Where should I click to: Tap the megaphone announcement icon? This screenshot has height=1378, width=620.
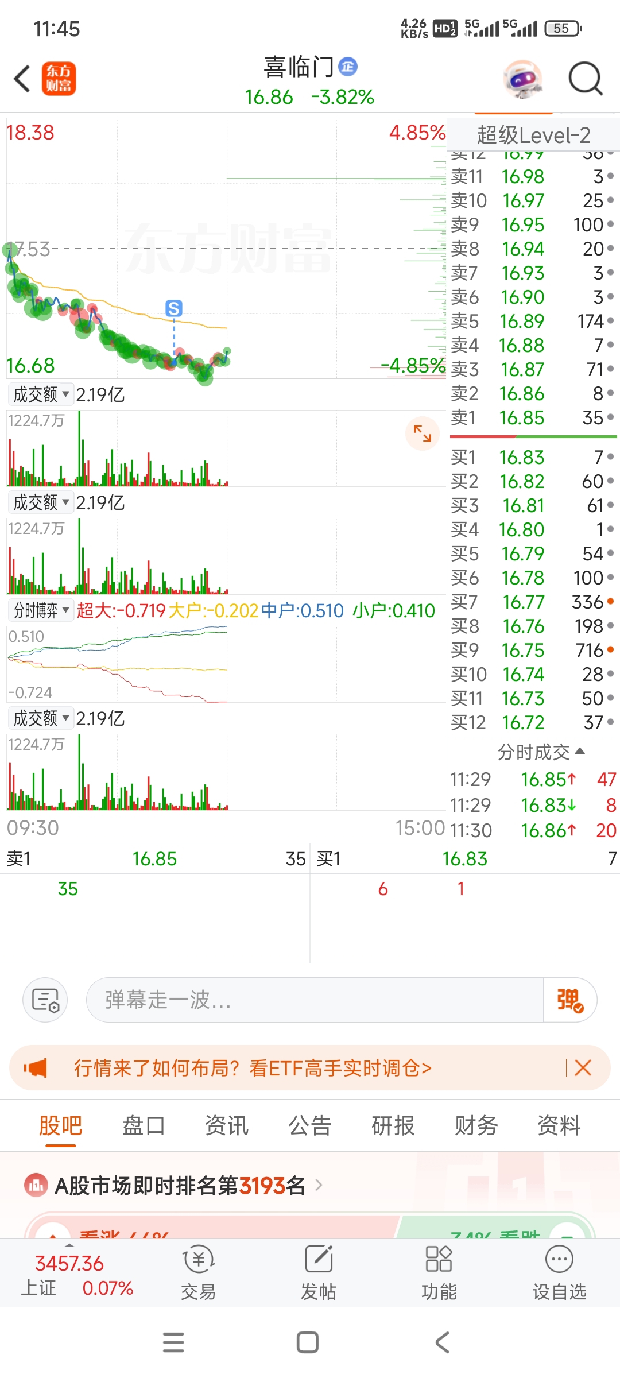36,1068
